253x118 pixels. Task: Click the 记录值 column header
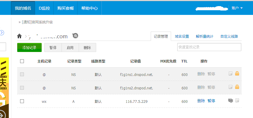click(136, 61)
